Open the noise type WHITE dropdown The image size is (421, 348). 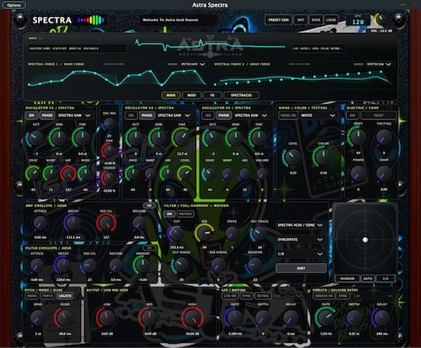tap(318, 115)
